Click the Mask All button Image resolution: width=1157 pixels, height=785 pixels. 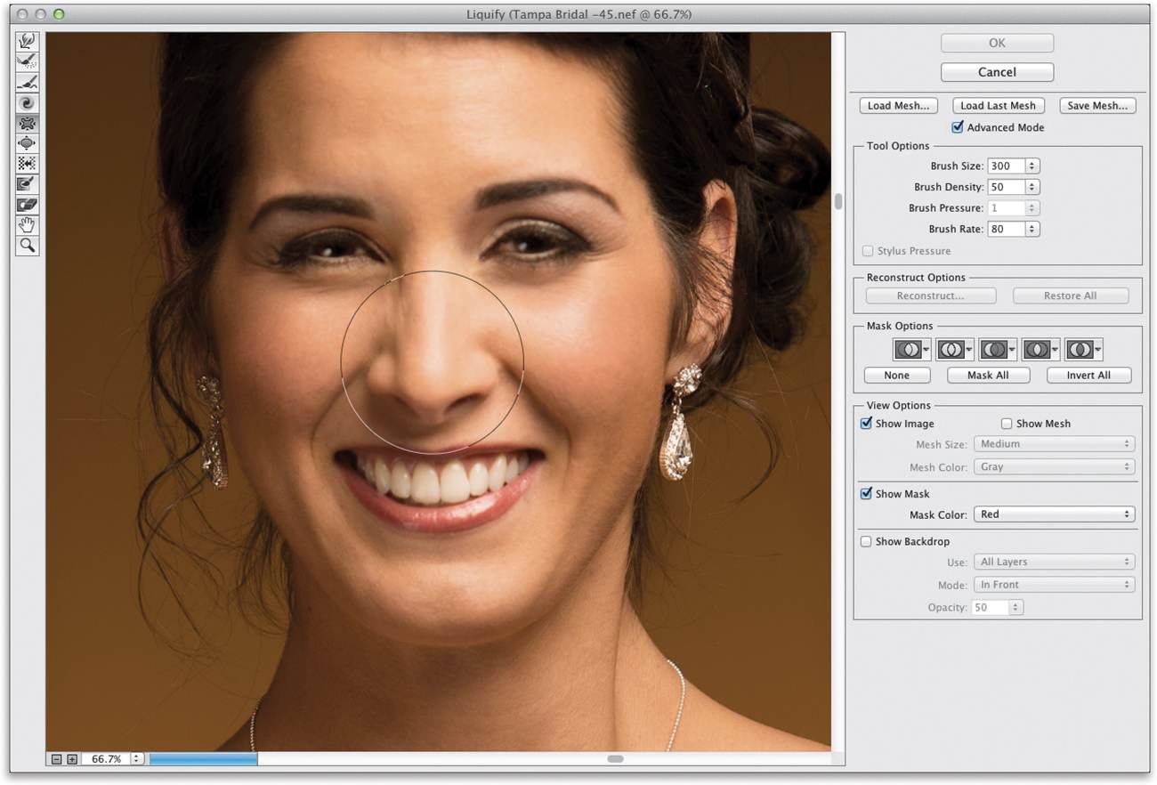[x=989, y=376]
